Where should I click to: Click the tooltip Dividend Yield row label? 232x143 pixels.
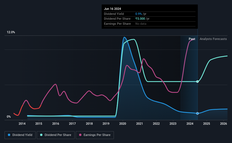click(x=114, y=14)
